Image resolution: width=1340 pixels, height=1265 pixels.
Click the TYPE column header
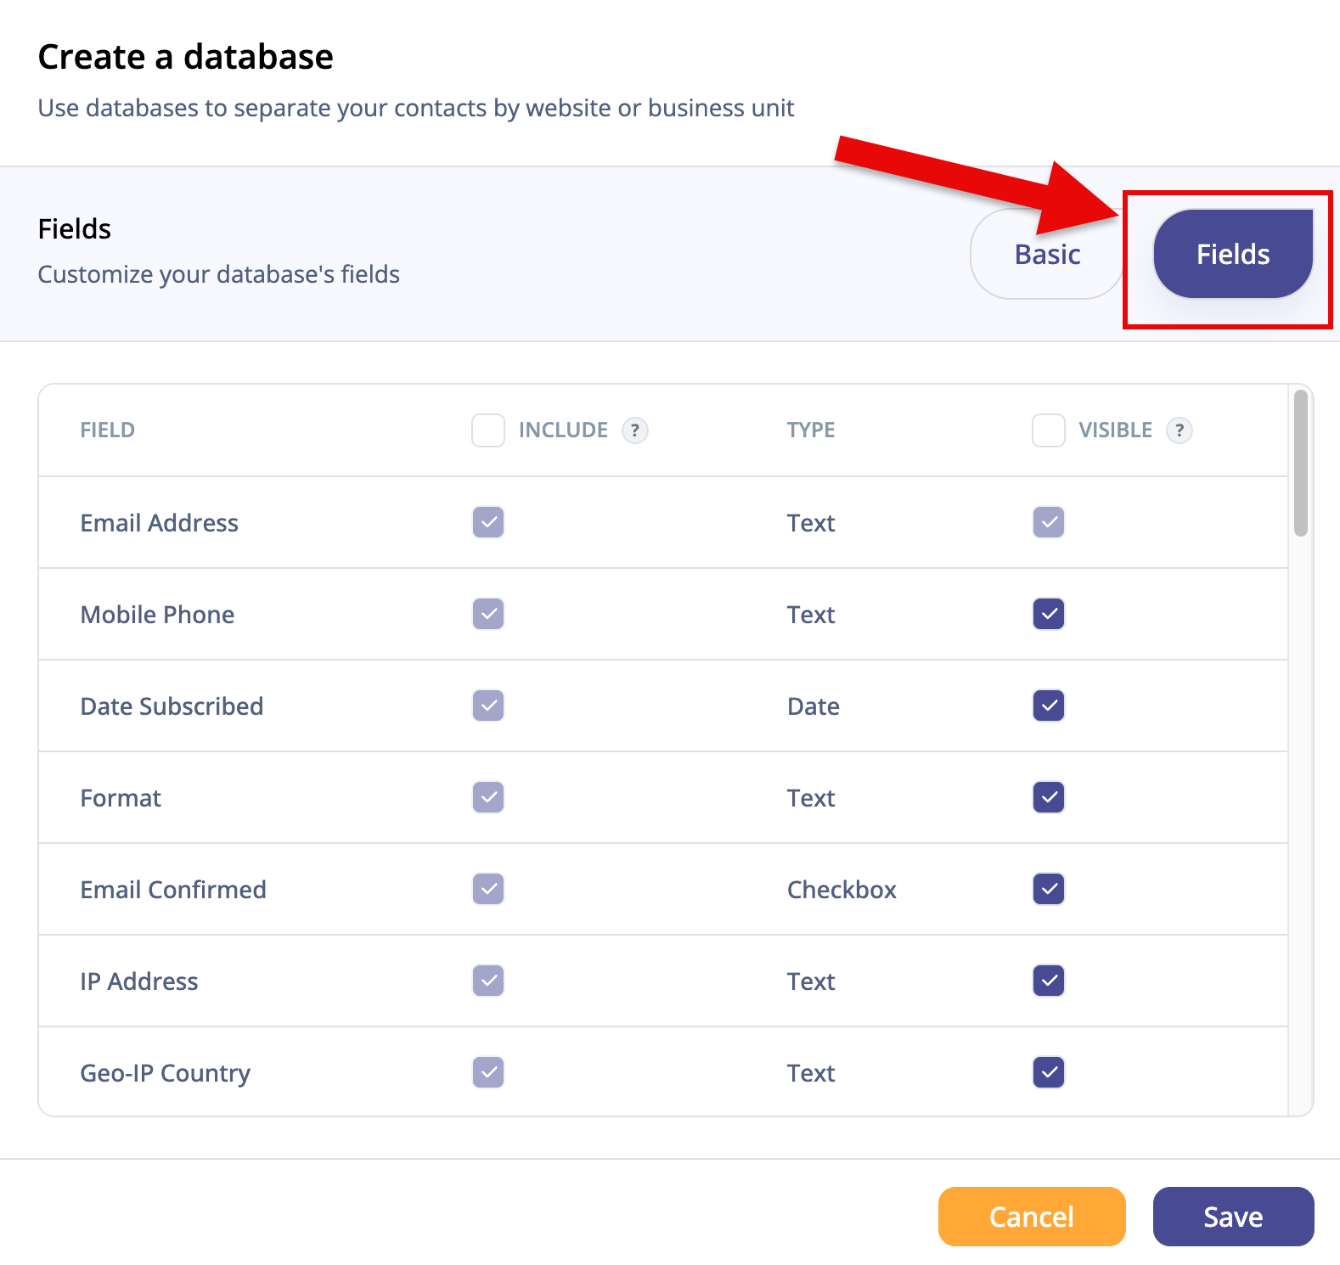tap(811, 430)
